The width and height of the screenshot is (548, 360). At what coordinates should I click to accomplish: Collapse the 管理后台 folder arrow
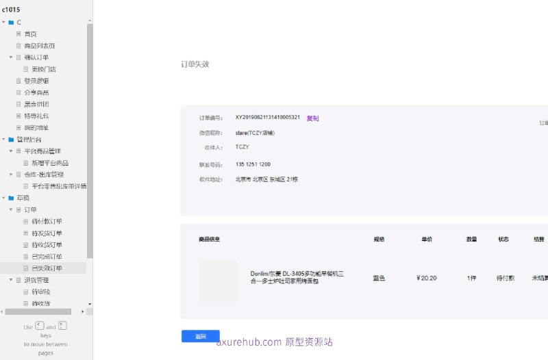click(x=4, y=140)
